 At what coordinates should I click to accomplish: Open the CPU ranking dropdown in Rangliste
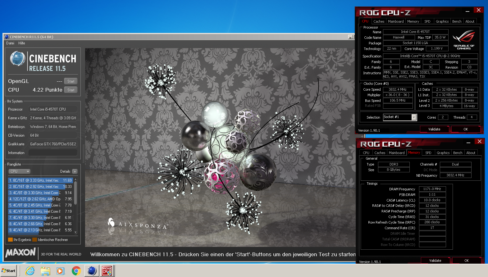19,171
